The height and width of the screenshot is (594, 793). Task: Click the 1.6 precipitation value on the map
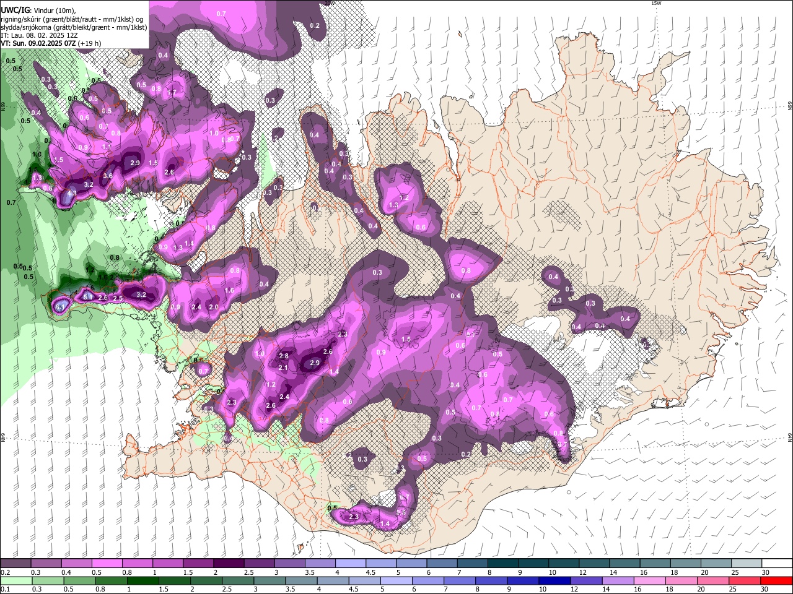point(229,290)
